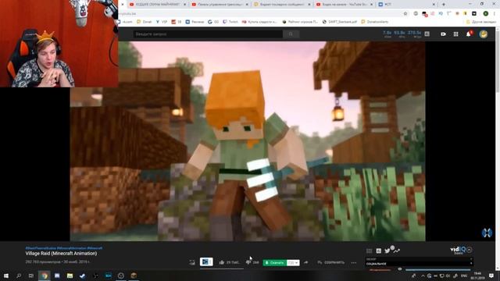Image resolution: width=500 pixels, height=281 pixels.
Task: Click the Minecraft animation video player
Action: 248,141
